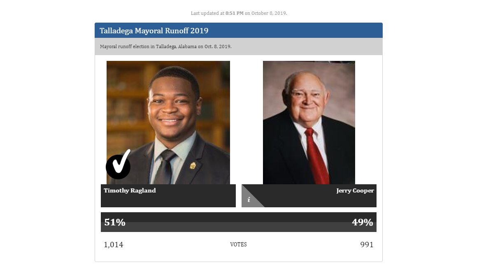Select Jerry Cooper's candidate photo
Image resolution: width=479 pixels, height=269 pixels.
pos(309,122)
